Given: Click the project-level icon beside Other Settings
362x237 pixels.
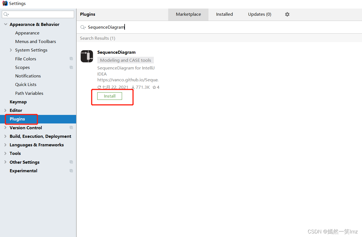Looking at the screenshot, I should point(71,162).
